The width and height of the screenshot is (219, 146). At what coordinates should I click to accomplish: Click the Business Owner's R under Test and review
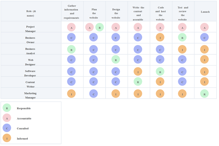coord(182,38)
